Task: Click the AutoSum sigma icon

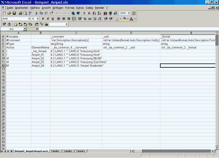Action: 84,13
